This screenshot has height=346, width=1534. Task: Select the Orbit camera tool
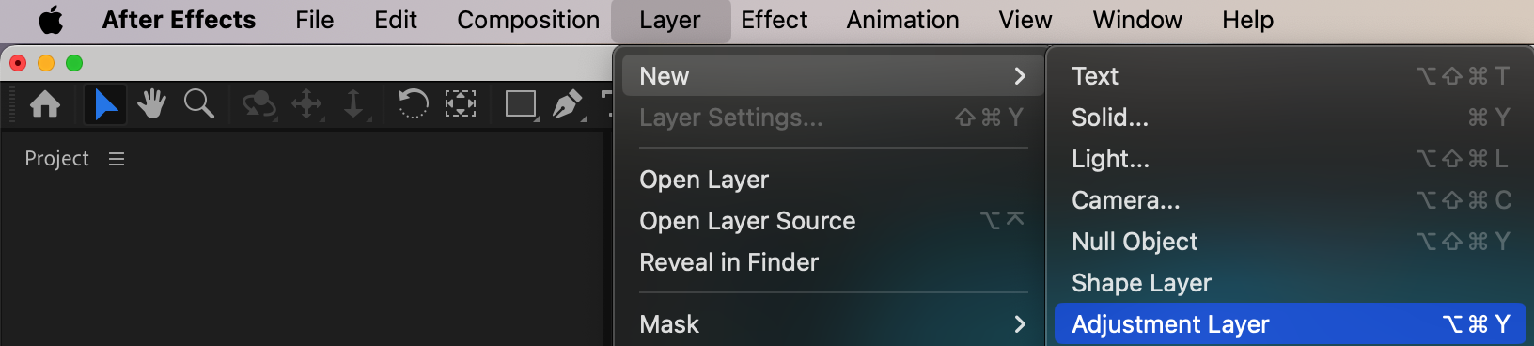pos(258,104)
